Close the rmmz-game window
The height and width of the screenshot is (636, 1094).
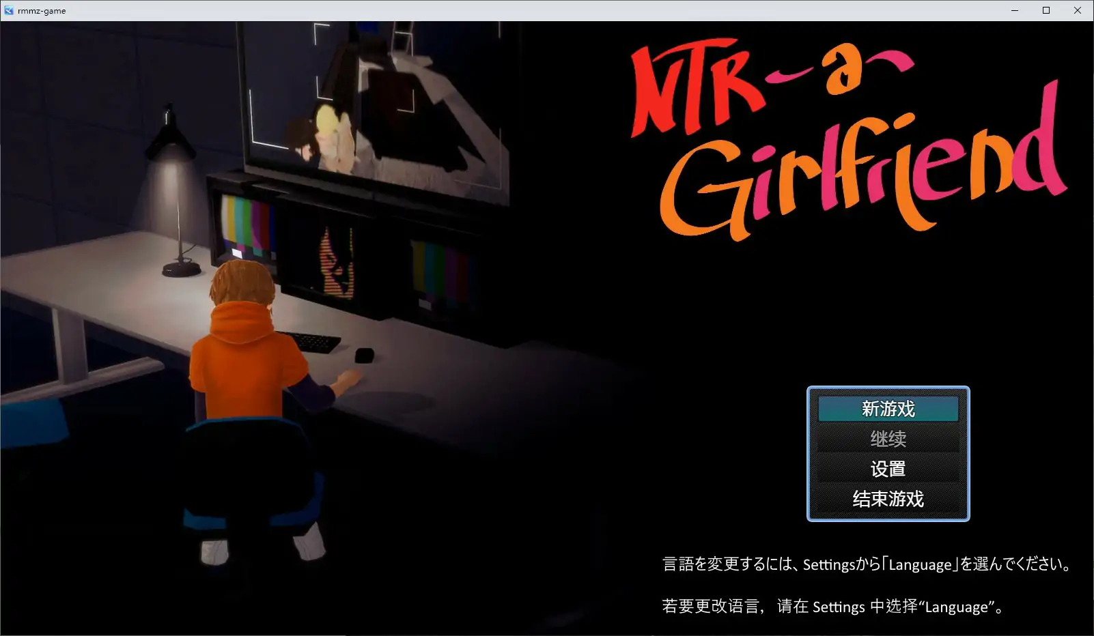1078,10
